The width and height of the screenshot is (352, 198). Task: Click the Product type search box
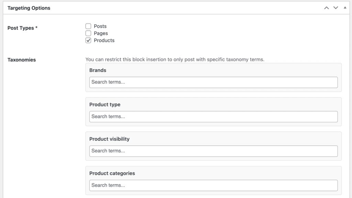pos(213,117)
